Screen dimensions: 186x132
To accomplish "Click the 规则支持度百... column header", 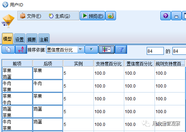I will (170, 63).
